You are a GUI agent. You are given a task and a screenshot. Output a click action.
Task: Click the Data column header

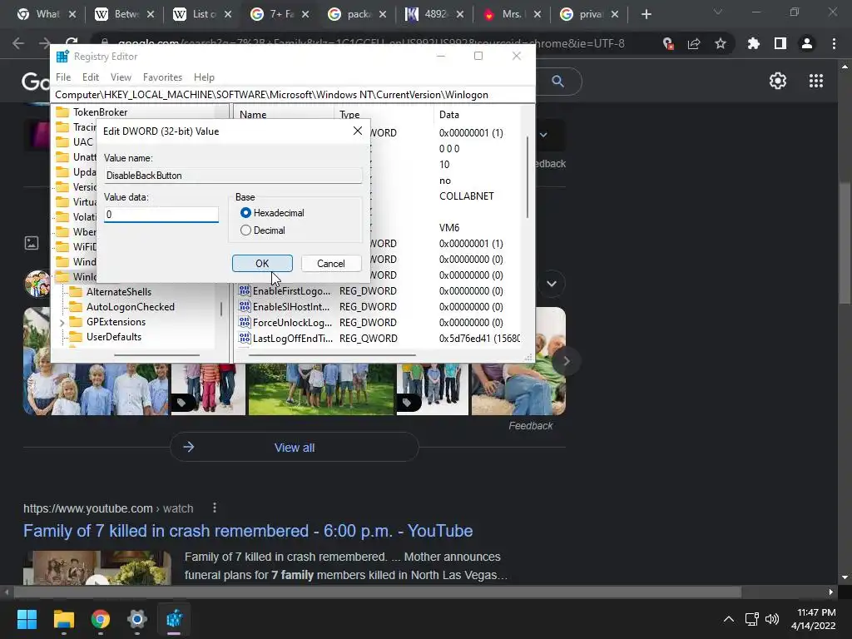[x=448, y=115]
